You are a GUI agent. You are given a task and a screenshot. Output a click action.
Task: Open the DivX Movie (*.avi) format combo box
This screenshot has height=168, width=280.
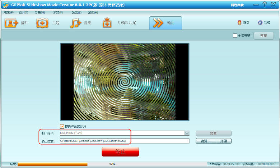[122, 133]
